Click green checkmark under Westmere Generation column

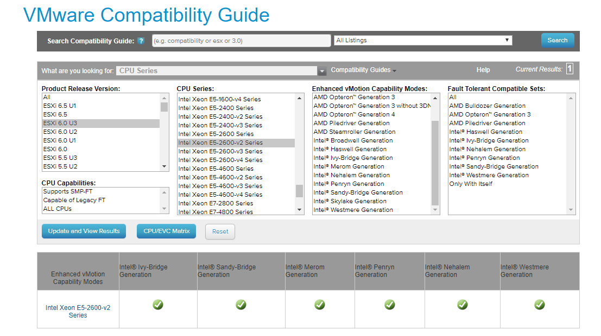pos(539,305)
